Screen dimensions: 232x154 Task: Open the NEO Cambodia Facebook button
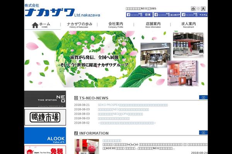pyautogui.click(x=167, y=15)
